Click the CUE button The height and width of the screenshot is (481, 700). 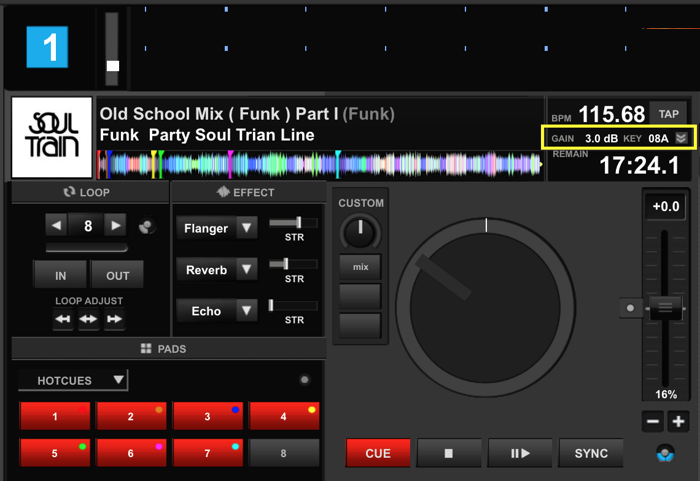point(378,453)
